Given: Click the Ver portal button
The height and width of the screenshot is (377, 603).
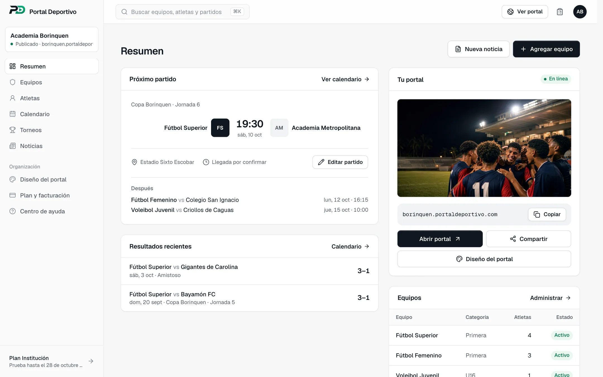Looking at the screenshot, I should tap(525, 12).
